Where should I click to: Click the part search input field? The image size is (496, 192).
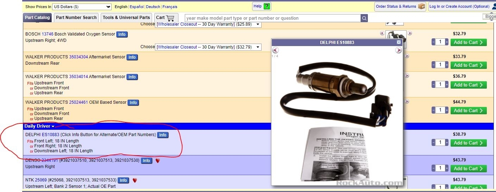pos(273,18)
